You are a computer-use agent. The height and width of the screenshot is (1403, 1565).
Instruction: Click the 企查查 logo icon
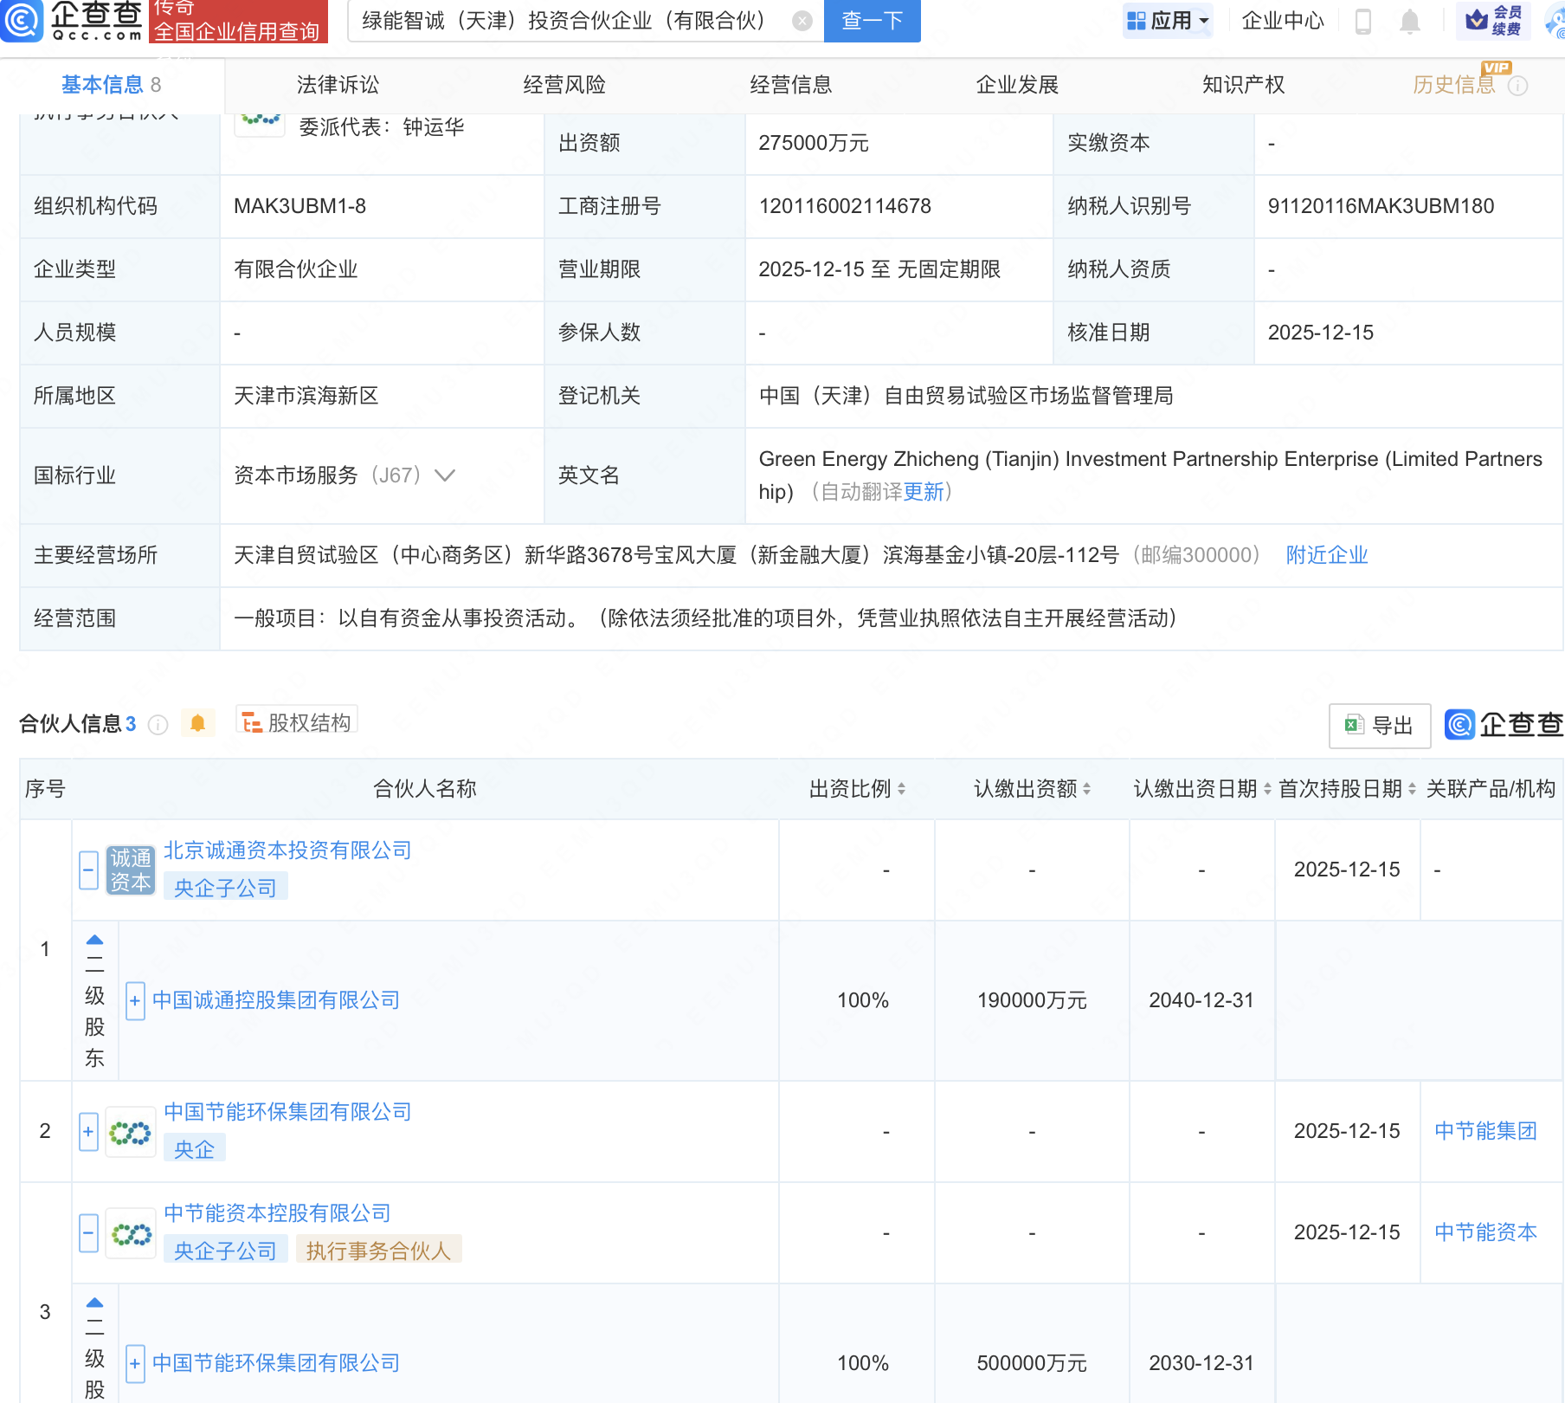point(23,23)
